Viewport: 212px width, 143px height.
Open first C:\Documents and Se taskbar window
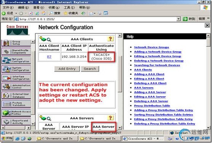pyautogui.click(x=57, y=139)
